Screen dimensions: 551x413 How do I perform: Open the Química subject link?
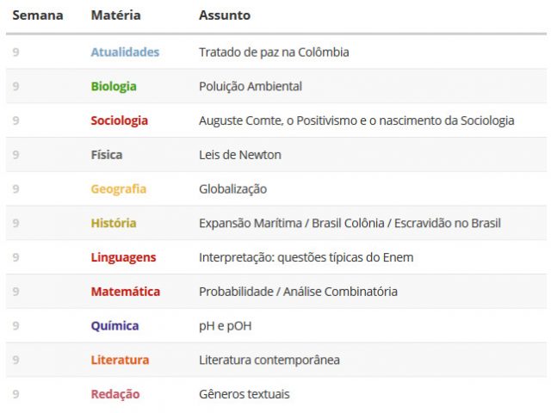pyautogui.click(x=115, y=326)
